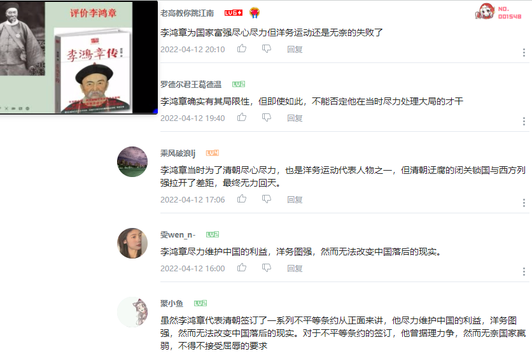The image size is (532, 363).
Task: Like the comment by 罗德尔君王葛德温
Action: coord(242,117)
